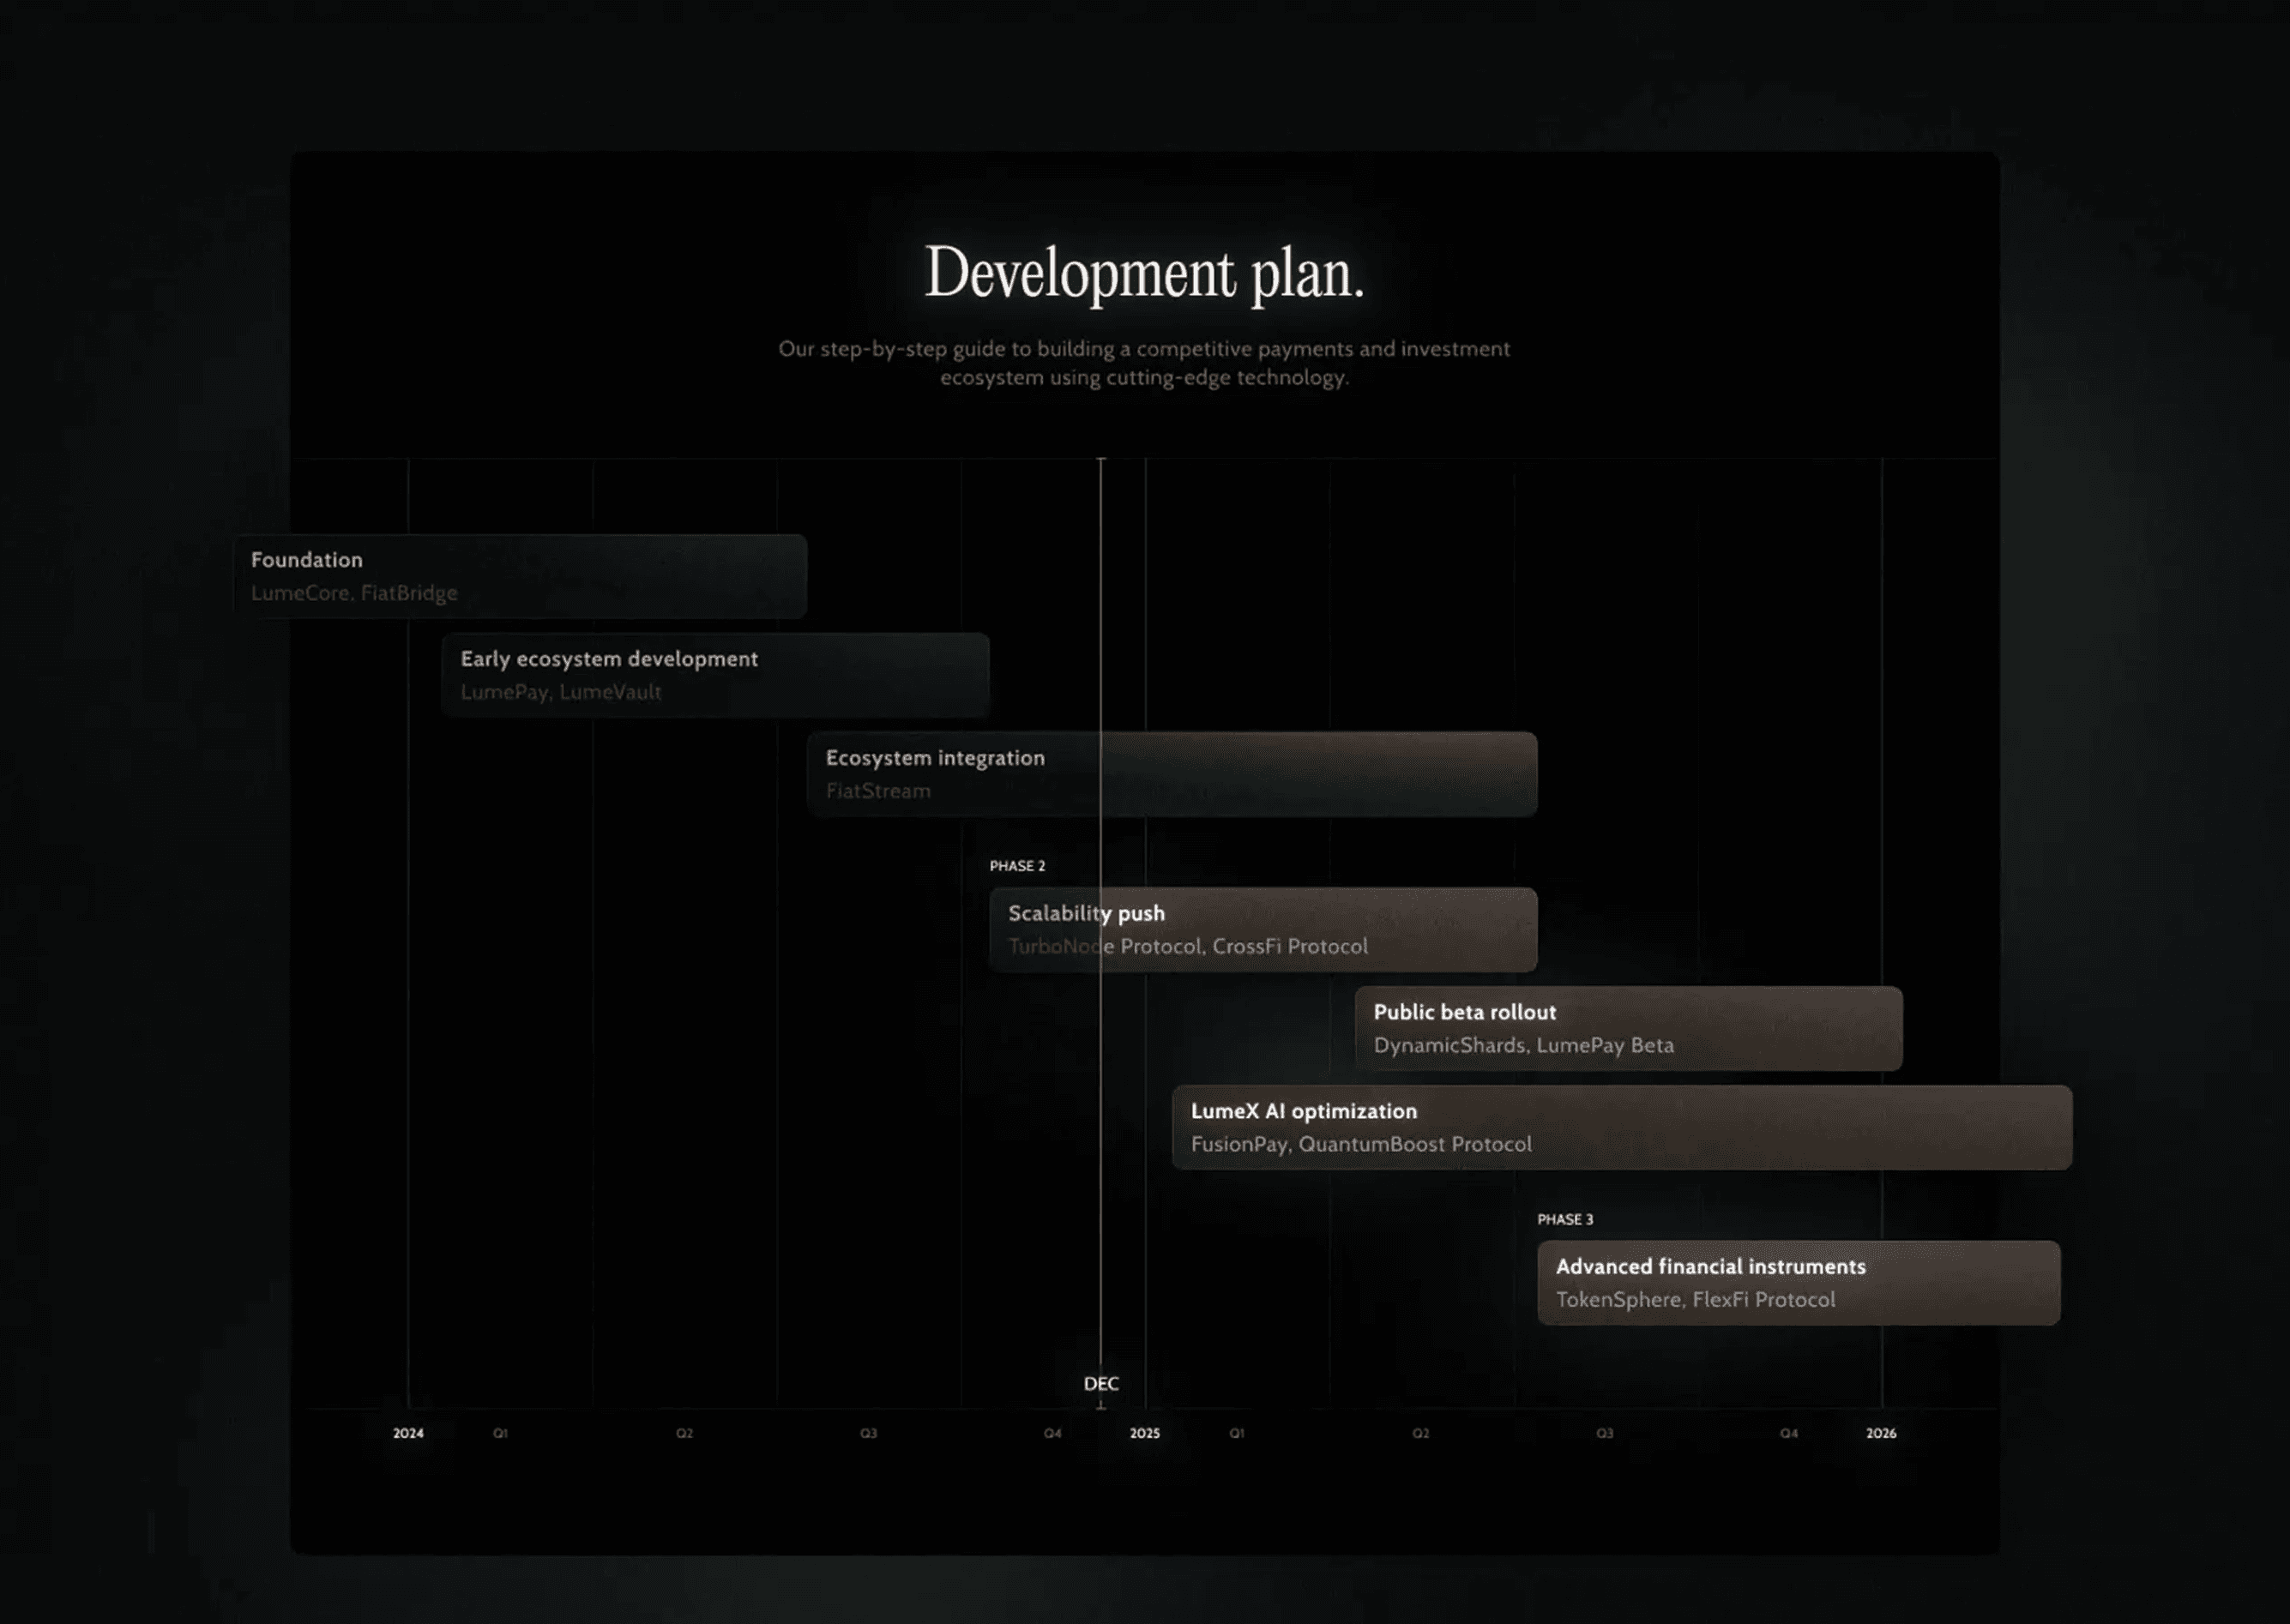The image size is (2290, 1624).
Task: Click the Foundation roadmap card
Action: pyautogui.click(x=520, y=576)
